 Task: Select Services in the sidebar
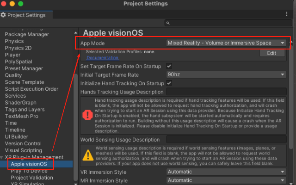pos(15,96)
